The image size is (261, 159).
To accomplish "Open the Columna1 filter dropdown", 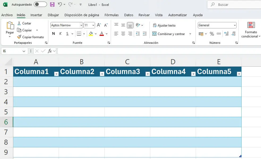I will tap(56, 73).
